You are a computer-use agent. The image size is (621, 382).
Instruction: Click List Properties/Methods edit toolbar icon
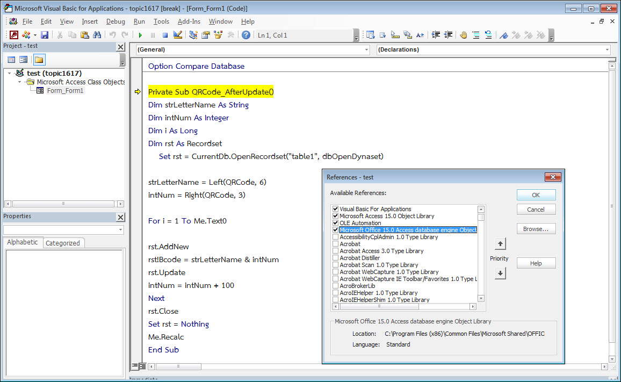pos(370,35)
